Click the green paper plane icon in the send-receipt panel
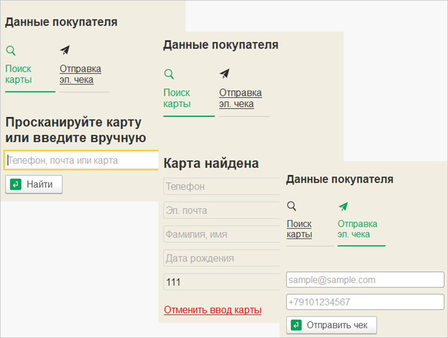 point(343,206)
